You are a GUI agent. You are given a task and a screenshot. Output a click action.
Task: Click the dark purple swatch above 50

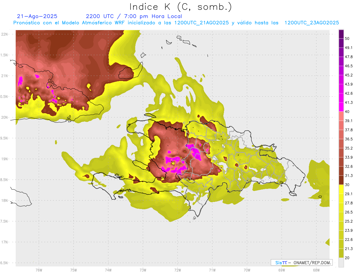[341, 34]
